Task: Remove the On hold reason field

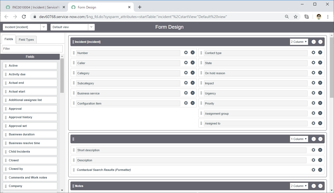Action: [320, 73]
